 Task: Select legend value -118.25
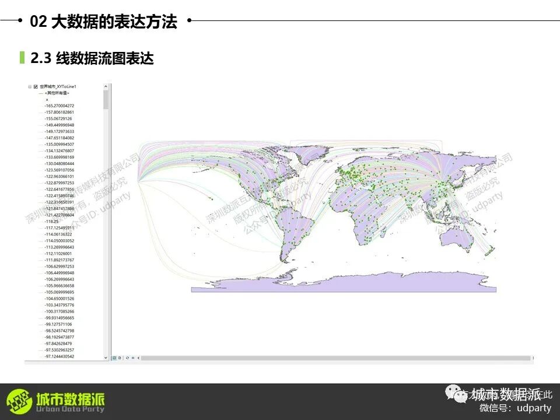[x=52, y=222]
